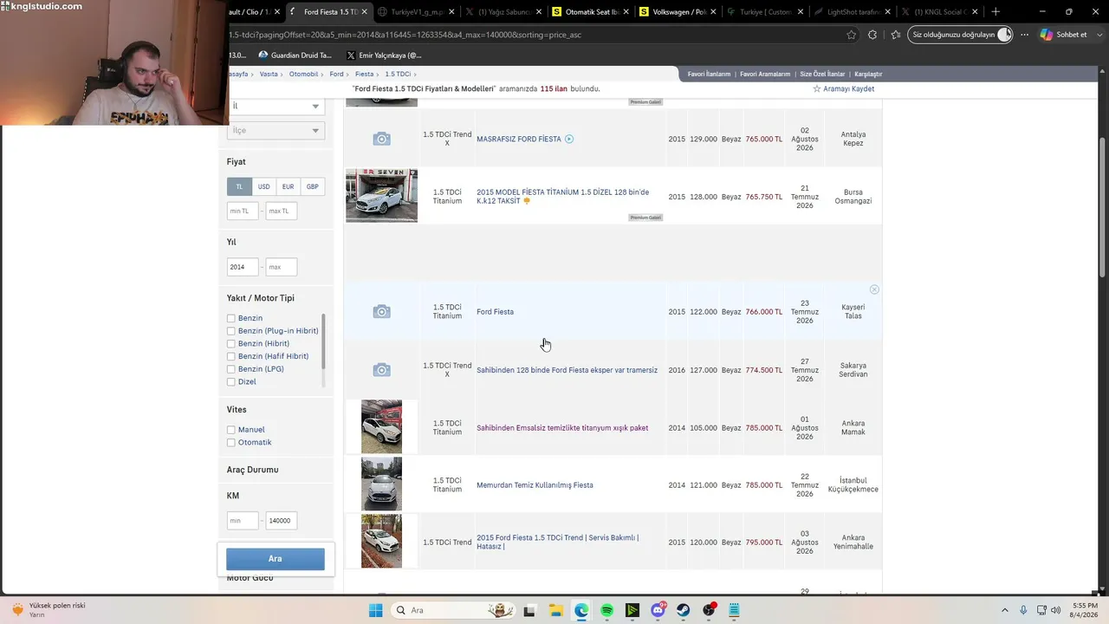This screenshot has height=624, width=1109.
Task: Click the maximum KM field showing 140000
Action: tap(282, 521)
